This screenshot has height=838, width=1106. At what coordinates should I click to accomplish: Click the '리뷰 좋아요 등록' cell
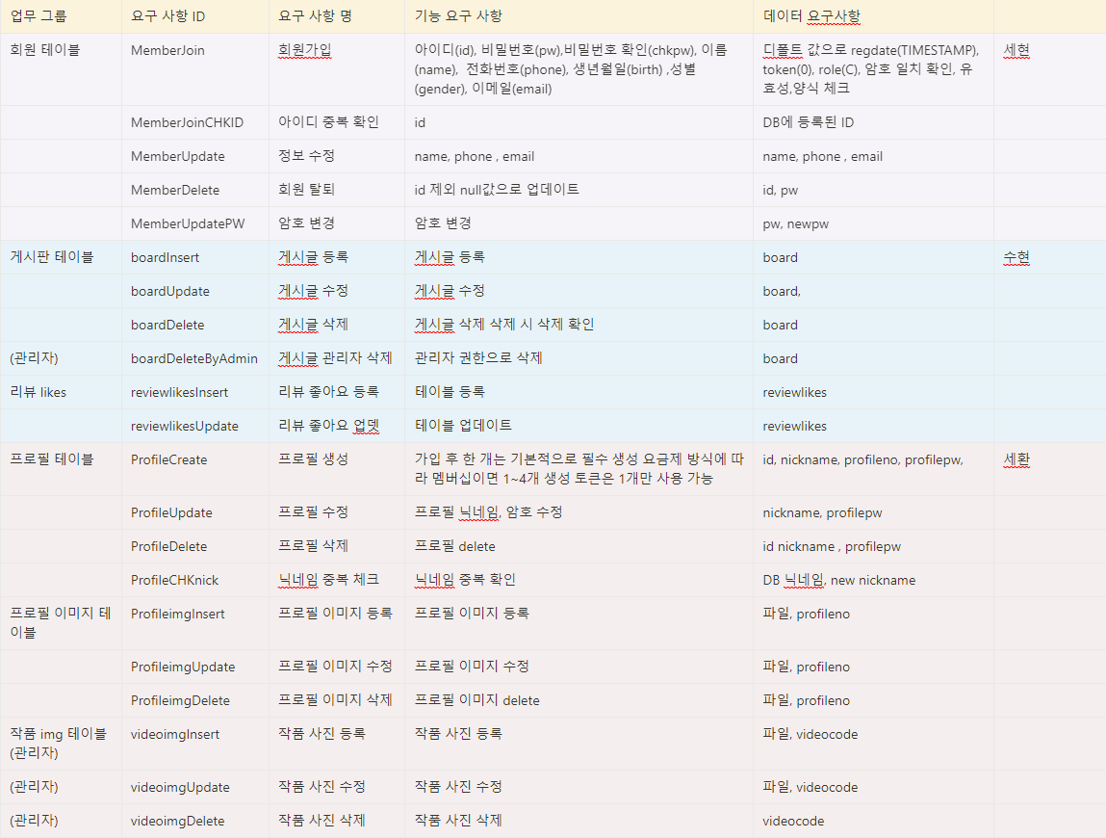coord(337,392)
